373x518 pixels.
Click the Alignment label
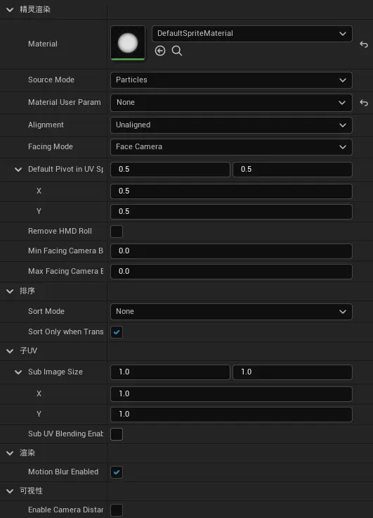pyautogui.click(x=46, y=125)
